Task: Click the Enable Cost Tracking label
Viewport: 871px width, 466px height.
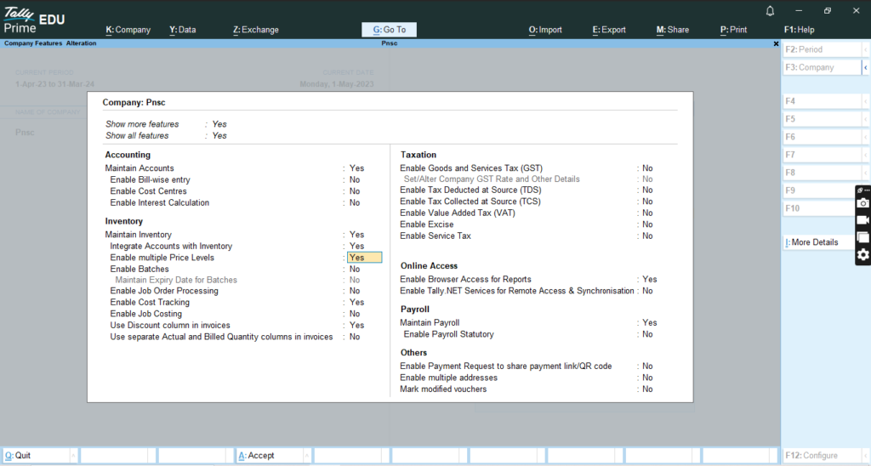Action: pos(150,302)
